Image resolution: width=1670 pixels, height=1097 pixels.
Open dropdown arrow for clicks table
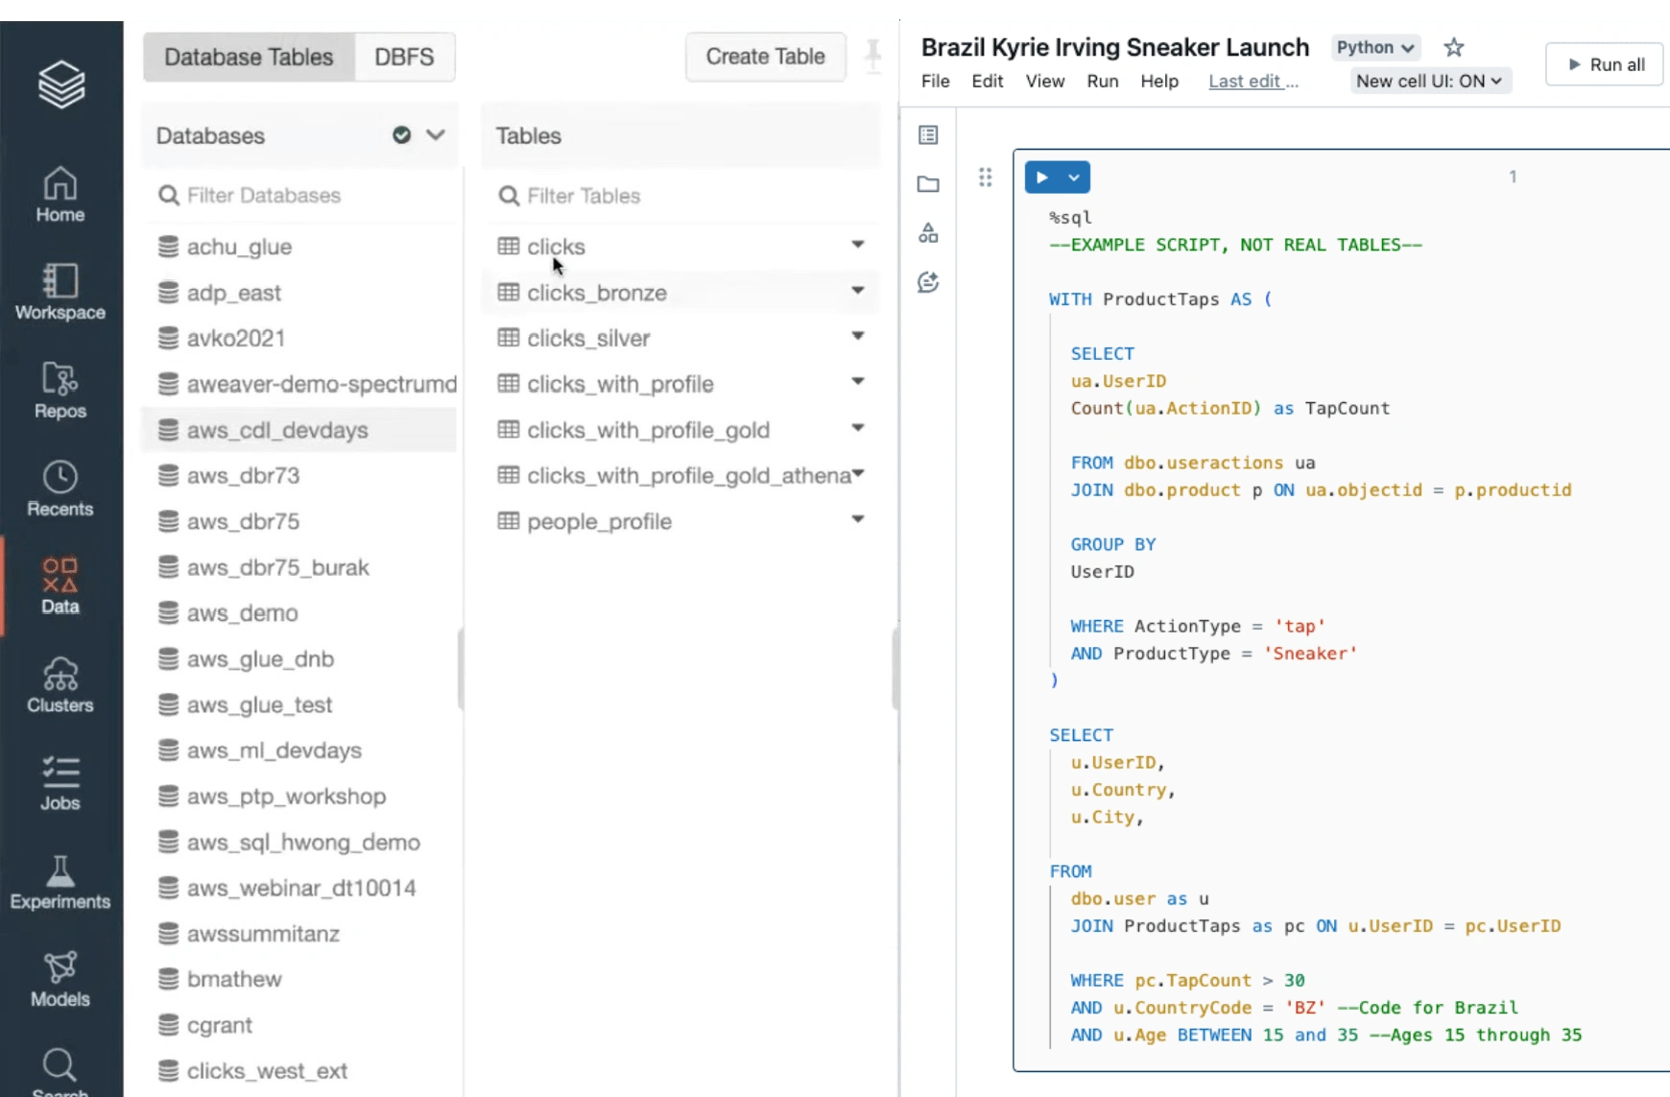click(x=858, y=245)
